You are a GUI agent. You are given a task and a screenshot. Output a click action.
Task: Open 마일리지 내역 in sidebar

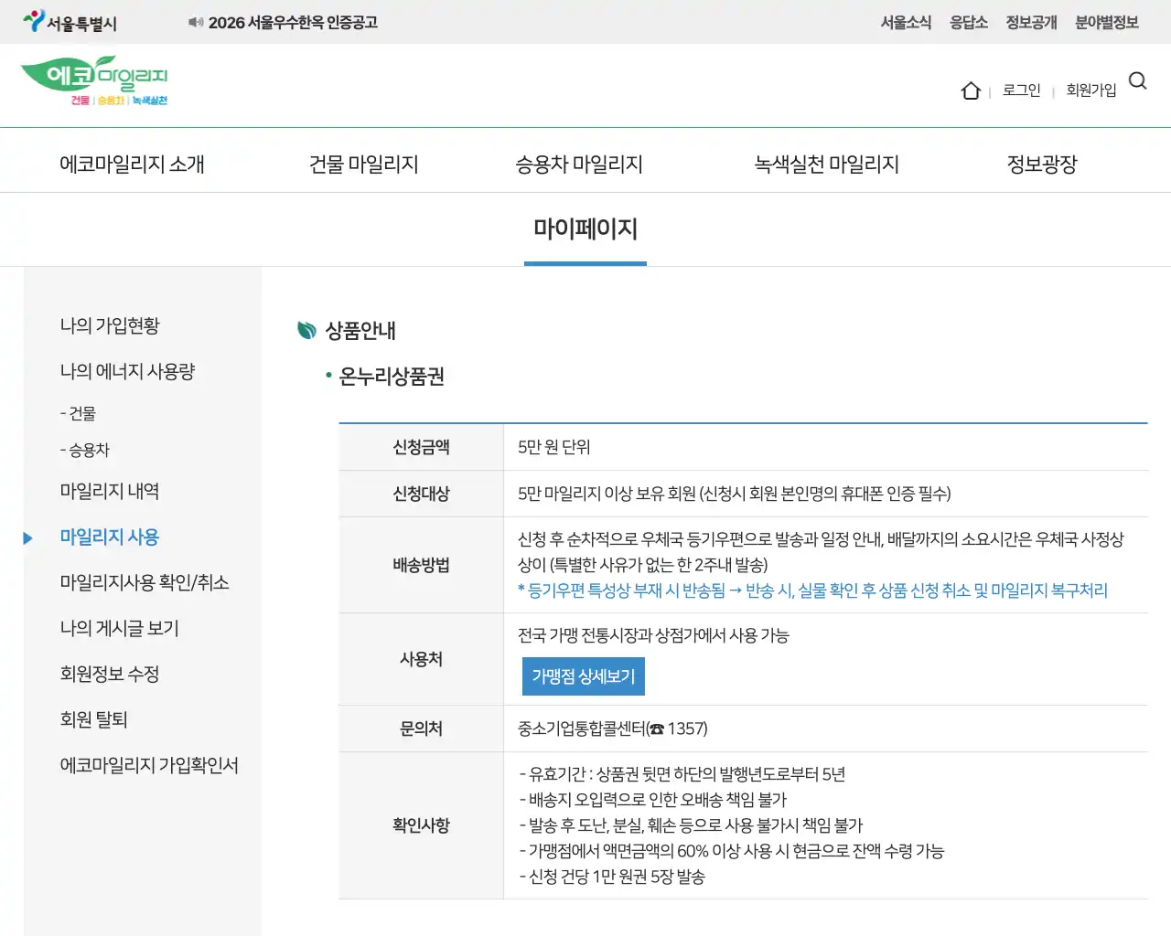pos(110,491)
